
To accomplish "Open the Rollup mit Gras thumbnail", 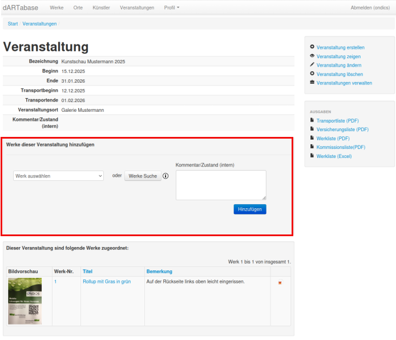I will tap(25, 301).
